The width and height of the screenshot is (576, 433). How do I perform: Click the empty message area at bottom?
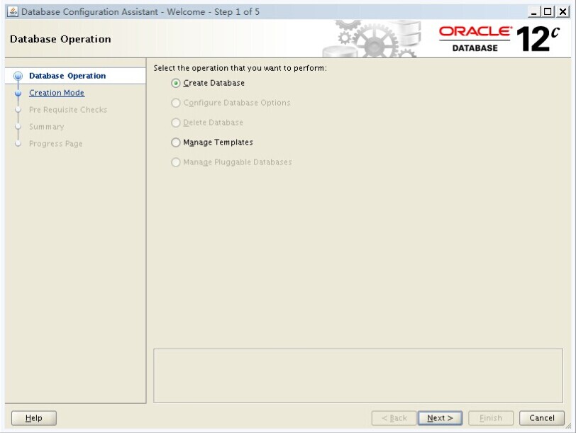pyautogui.click(x=358, y=376)
